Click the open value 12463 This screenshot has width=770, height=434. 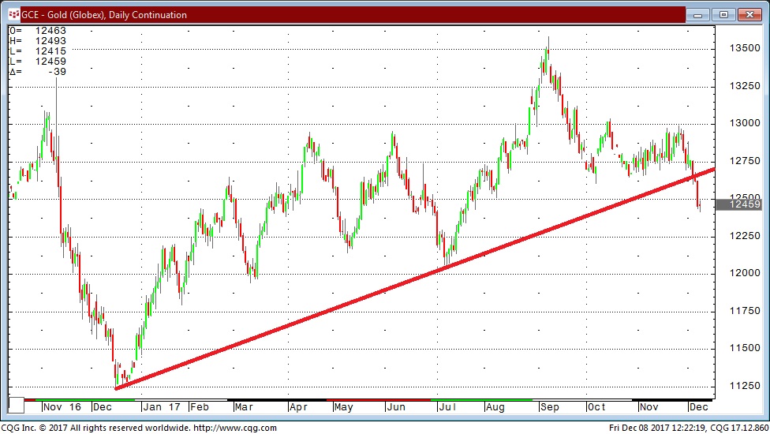click(x=50, y=31)
